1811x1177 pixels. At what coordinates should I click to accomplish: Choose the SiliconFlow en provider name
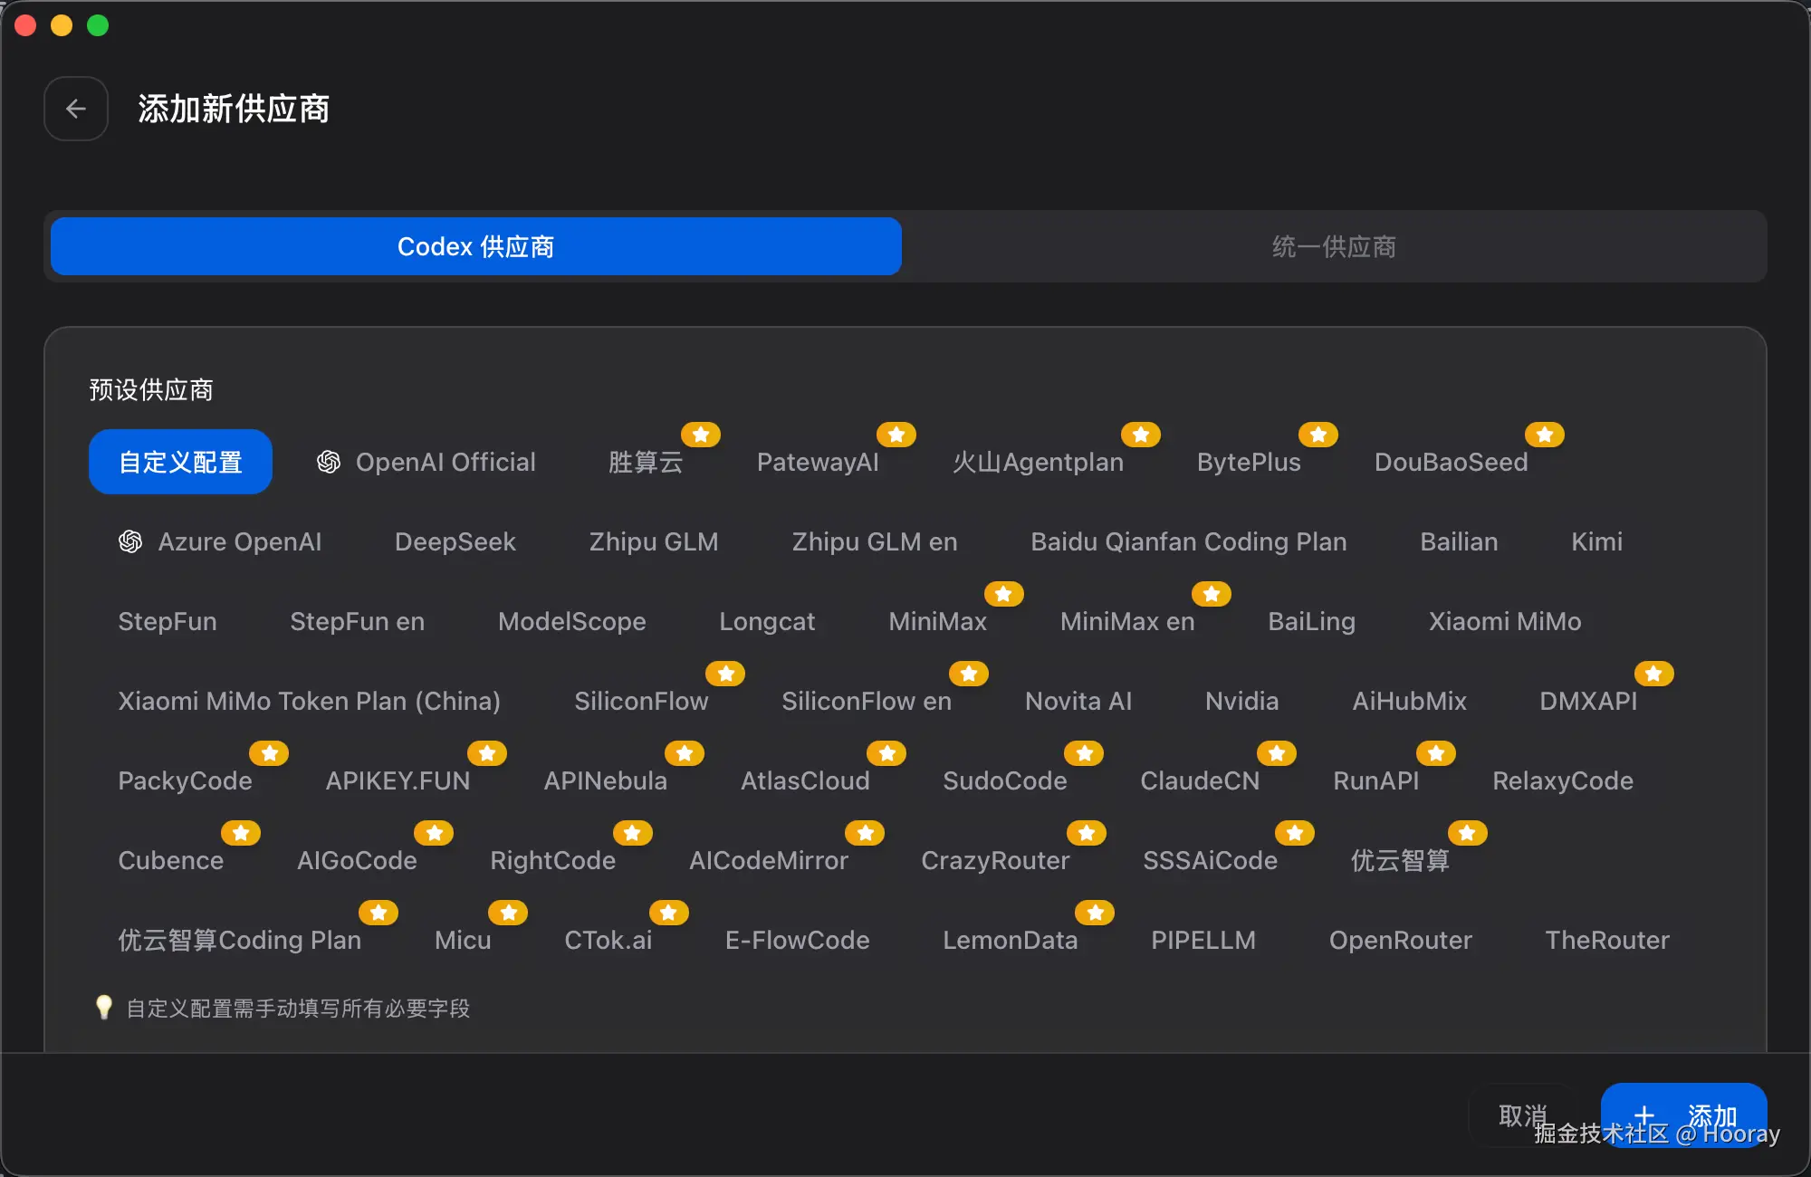(x=867, y=701)
